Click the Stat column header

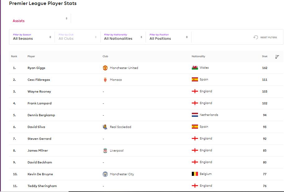(265, 56)
